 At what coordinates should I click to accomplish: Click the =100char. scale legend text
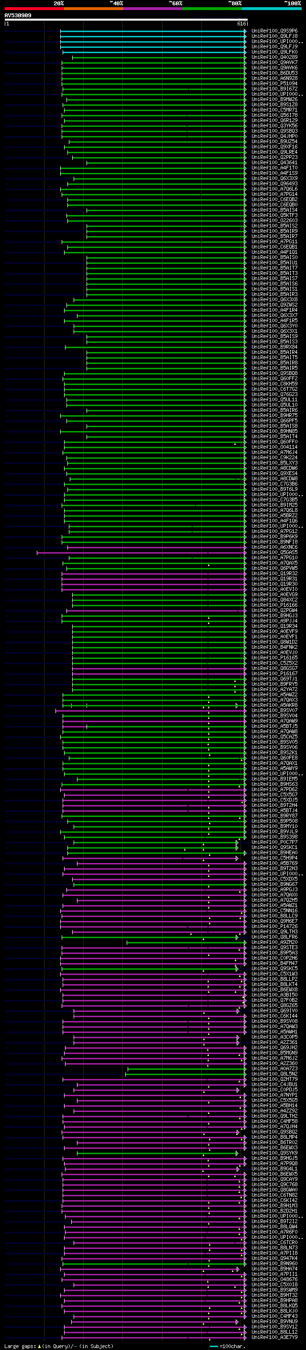pos(232,1346)
